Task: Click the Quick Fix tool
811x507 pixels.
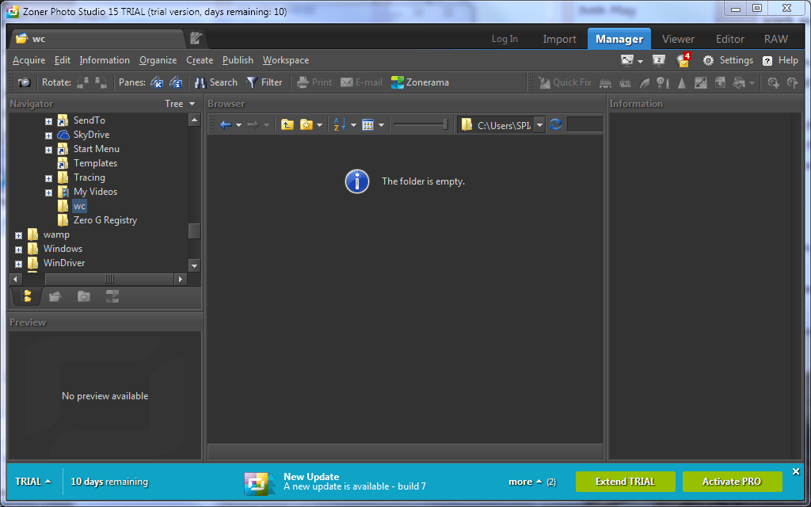Action: click(x=565, y=82)
